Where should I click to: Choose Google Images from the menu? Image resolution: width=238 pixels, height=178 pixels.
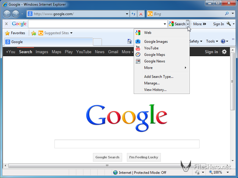[x=162, y=42]
